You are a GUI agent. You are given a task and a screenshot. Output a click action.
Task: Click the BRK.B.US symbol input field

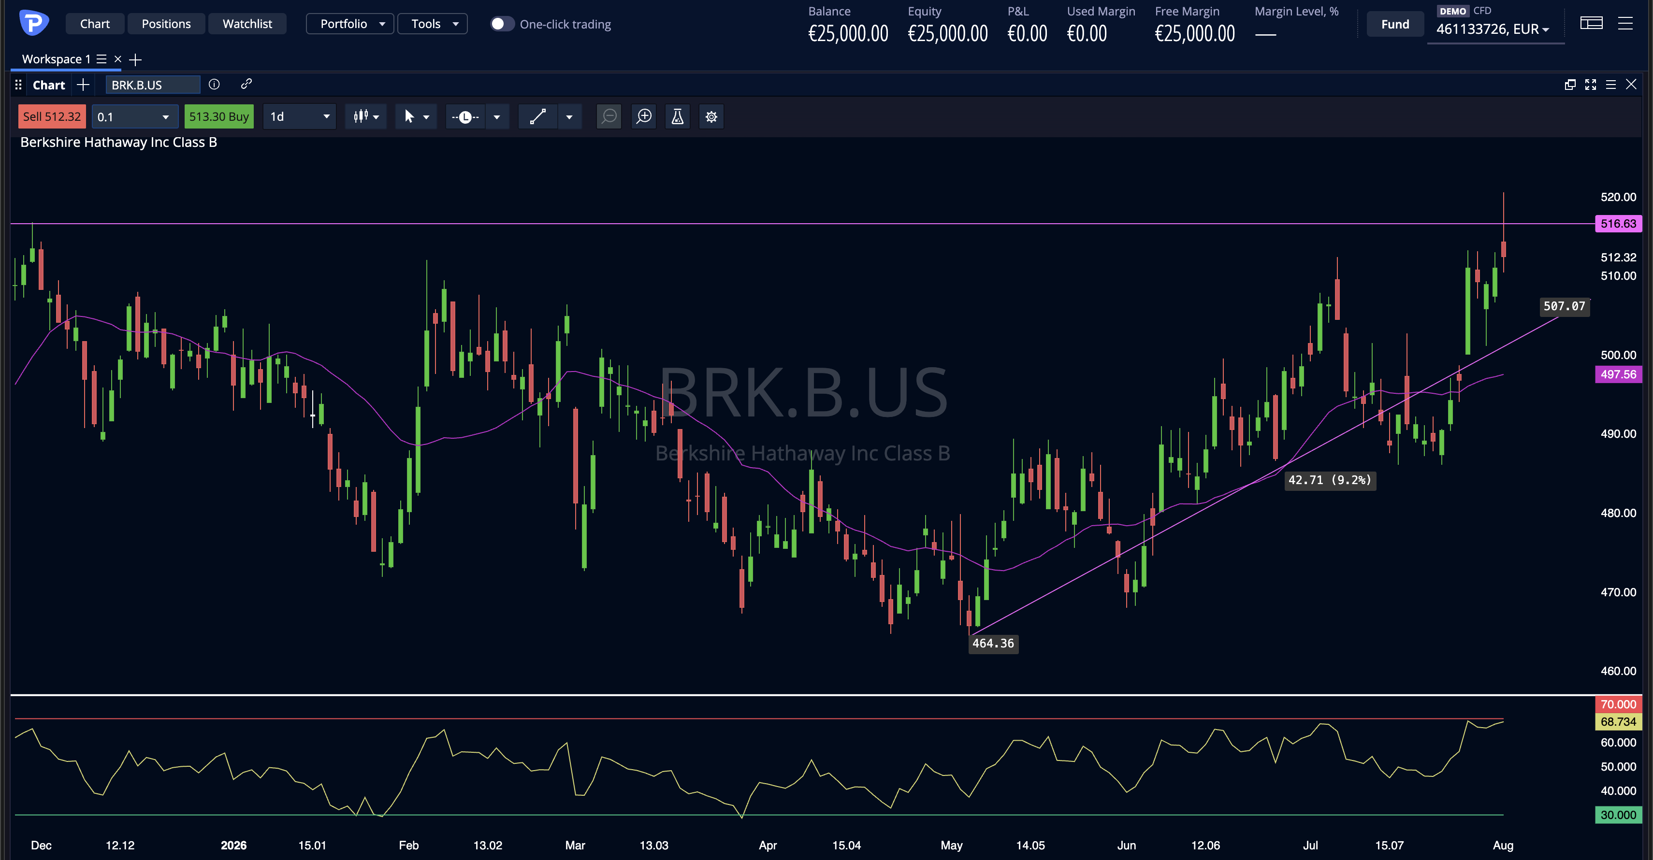point(153,85)
